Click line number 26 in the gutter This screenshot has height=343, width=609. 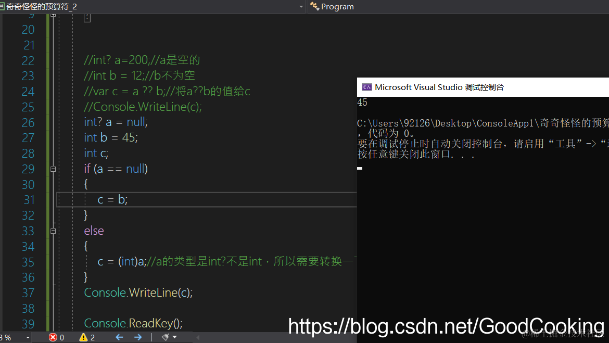click(x=28, y=122)
